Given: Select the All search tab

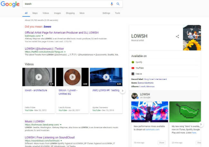Looking at the screenshot, I should 26,13.
